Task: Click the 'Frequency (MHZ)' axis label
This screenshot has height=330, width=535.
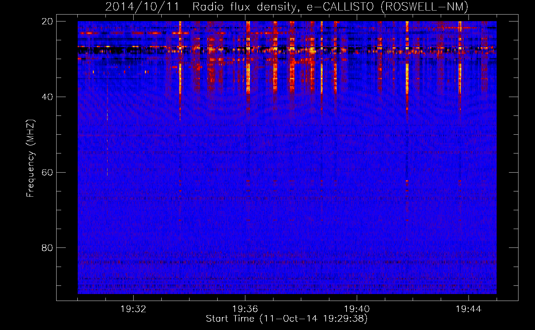Action: coord(30,158)
